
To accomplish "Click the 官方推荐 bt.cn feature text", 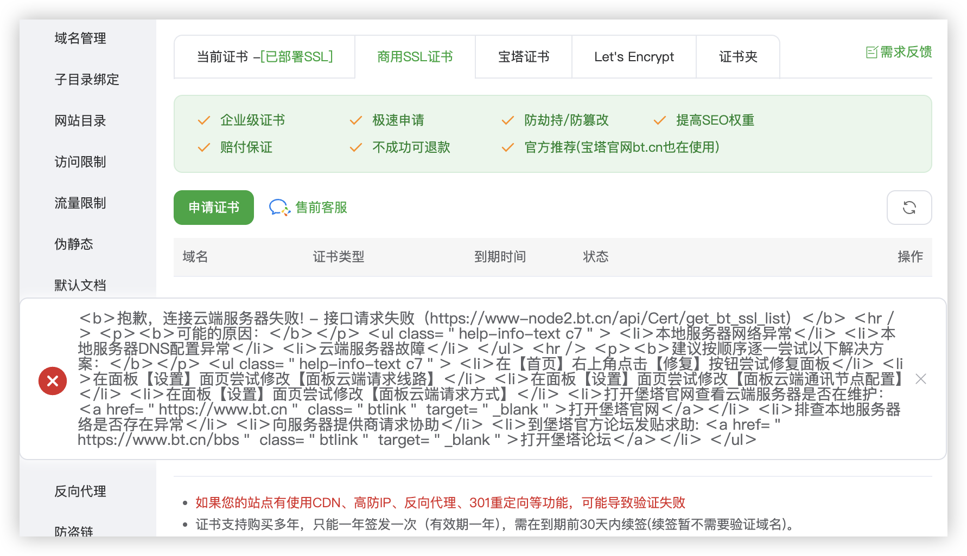I will pyautogui.click(x=622, y=147).
